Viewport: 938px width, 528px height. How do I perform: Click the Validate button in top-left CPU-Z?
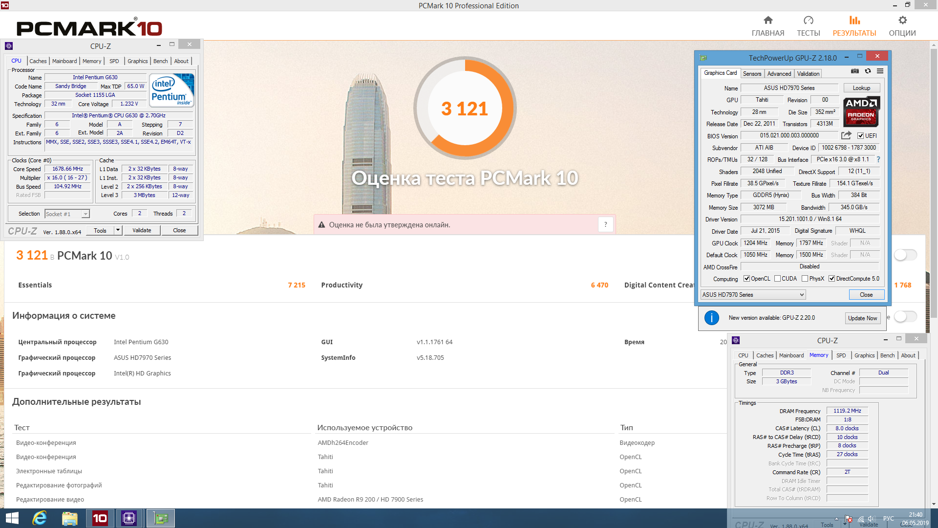142,230
